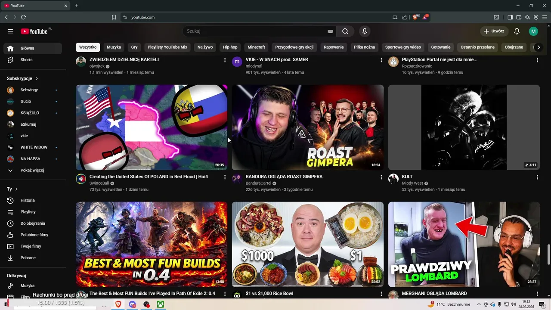Open the Xbox app in taskbar
The image size is (551, 310).
click(160, 304)
